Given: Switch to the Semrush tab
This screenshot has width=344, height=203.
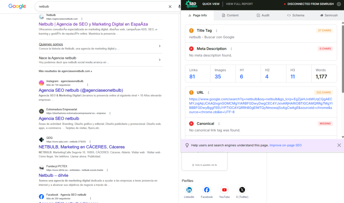Looking at the screenshot, I should coord(329,15).
